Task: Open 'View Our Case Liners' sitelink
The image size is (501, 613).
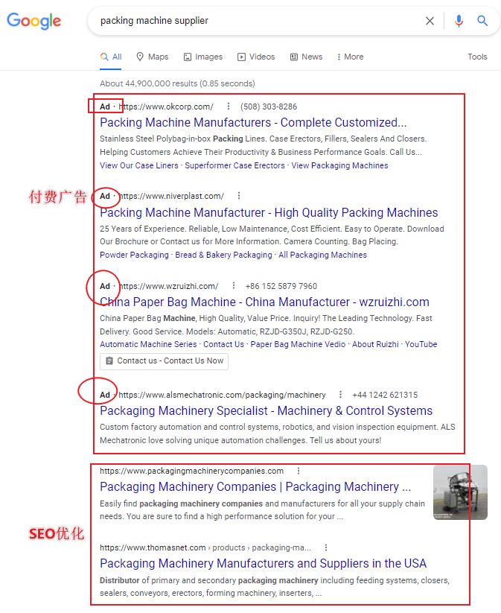Action: 138,165
